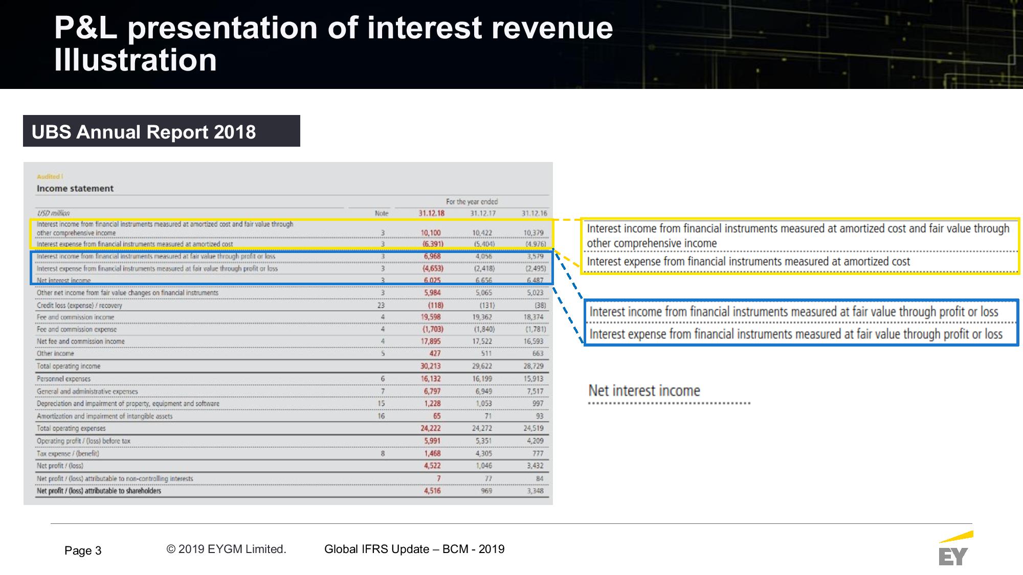Select 4,305 tax expense value for 31.12.17
The image size is (1023, 575).
tap(483, 454)
